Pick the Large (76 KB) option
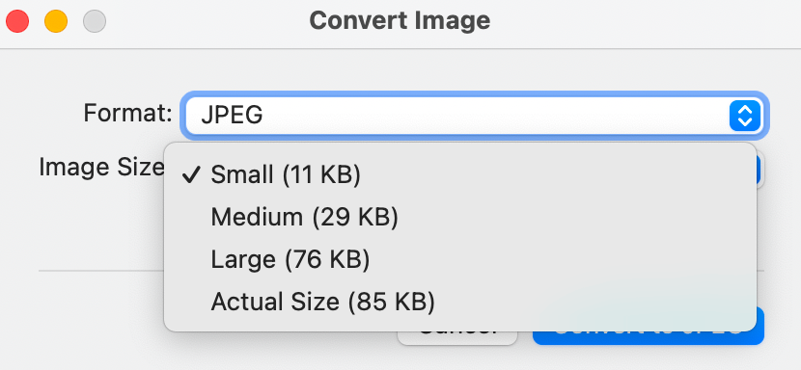The image size is (801, 370). click(459, 260)
